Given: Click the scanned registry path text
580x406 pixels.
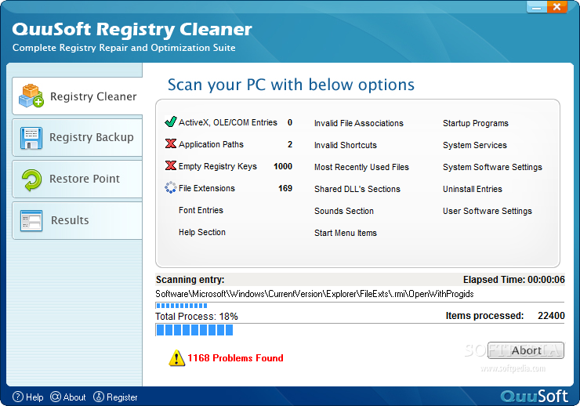Looking at the screenshot, I should pos(314,294).
